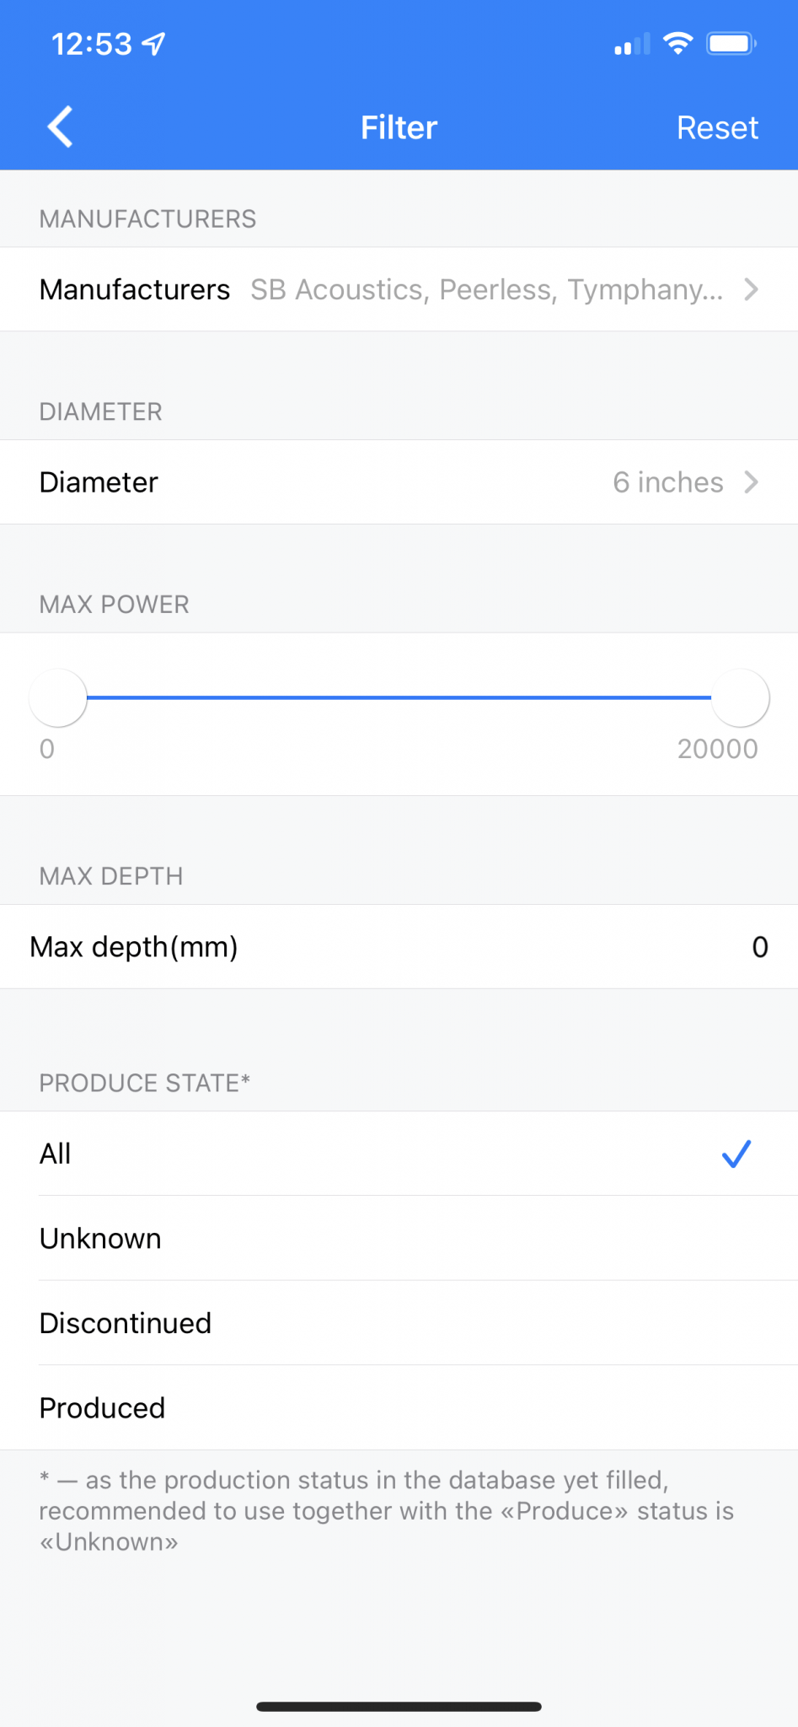
Task: Tap the blue checkmark next to All
Action: pos(736,1154)
